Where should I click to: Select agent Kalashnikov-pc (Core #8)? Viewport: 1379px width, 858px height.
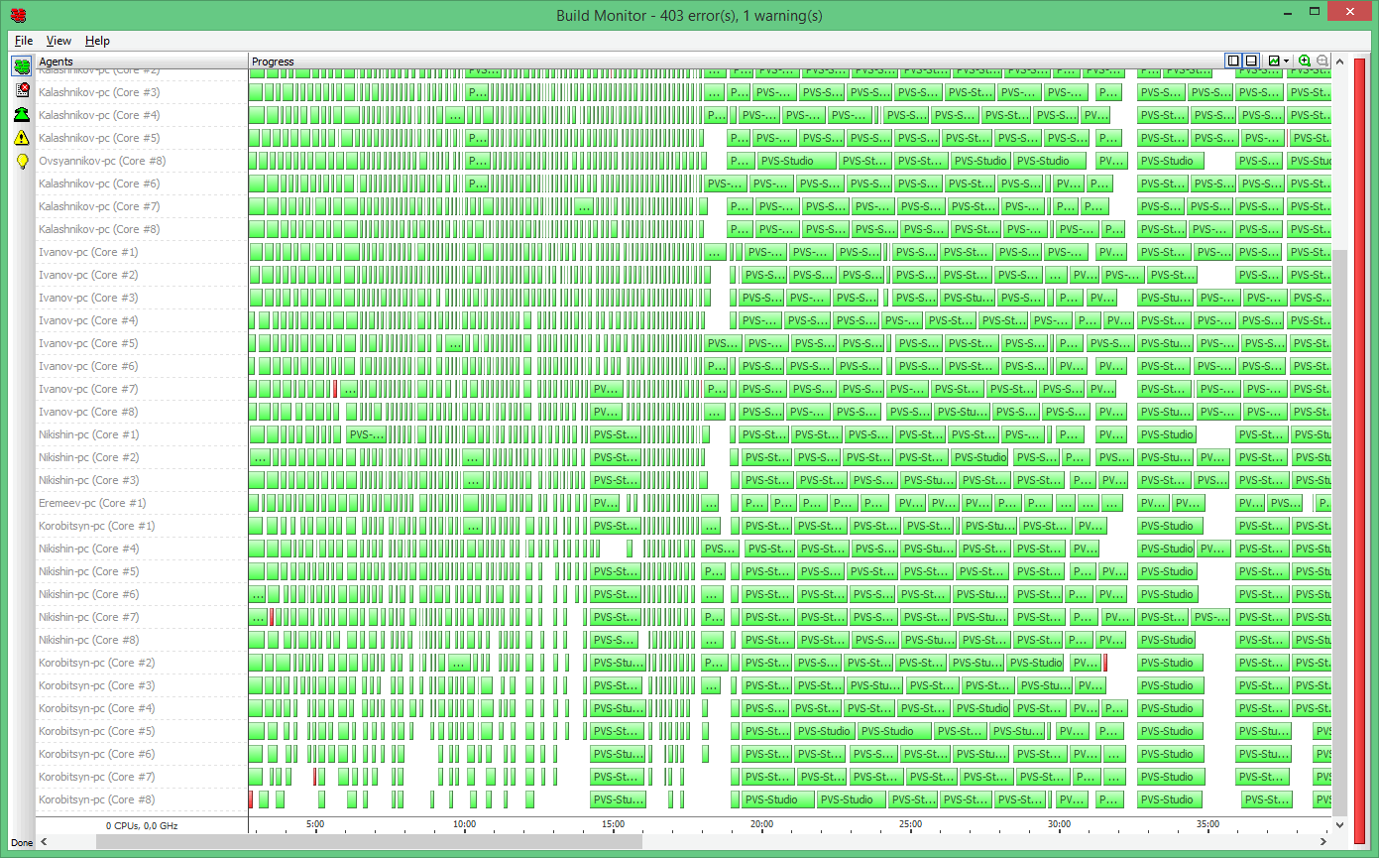pos(99,229)
